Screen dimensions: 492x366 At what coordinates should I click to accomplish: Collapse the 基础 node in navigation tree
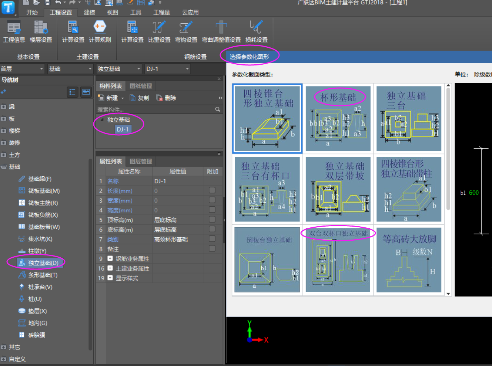(x=3, y=167)
